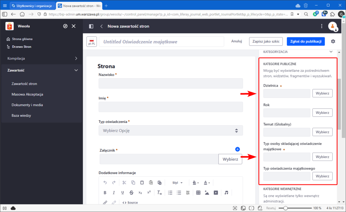Toggle Source code view in editor
Screen dimensions: 346x212
coord(130,203)
